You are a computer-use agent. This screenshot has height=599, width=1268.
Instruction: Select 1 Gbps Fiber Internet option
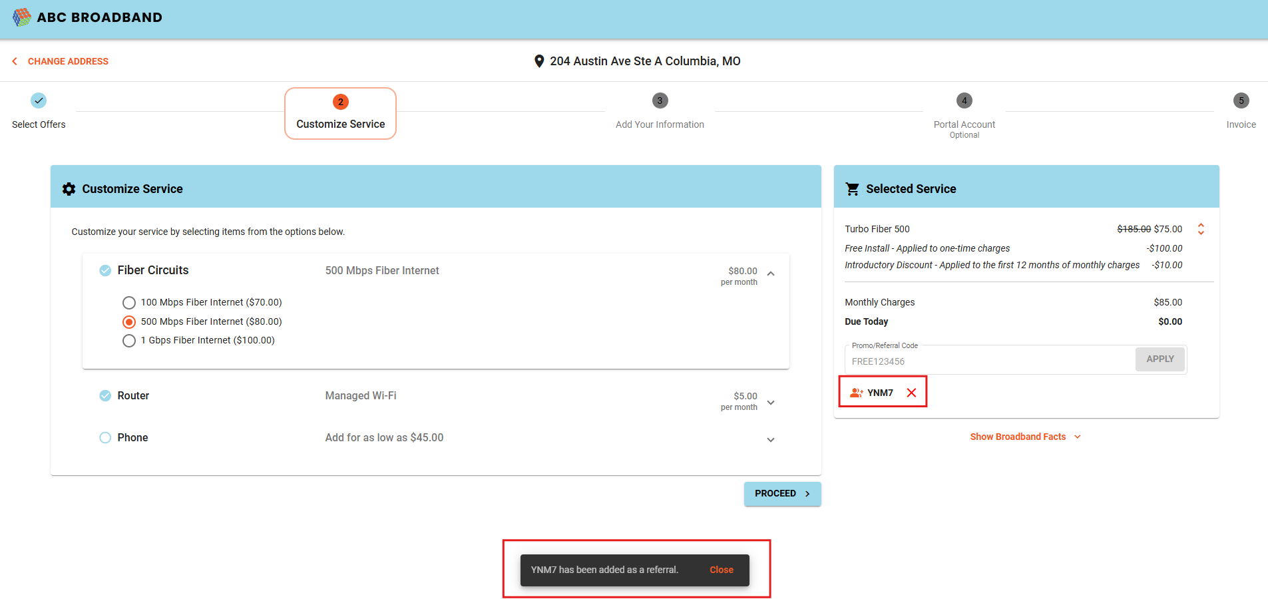[129, 341]
